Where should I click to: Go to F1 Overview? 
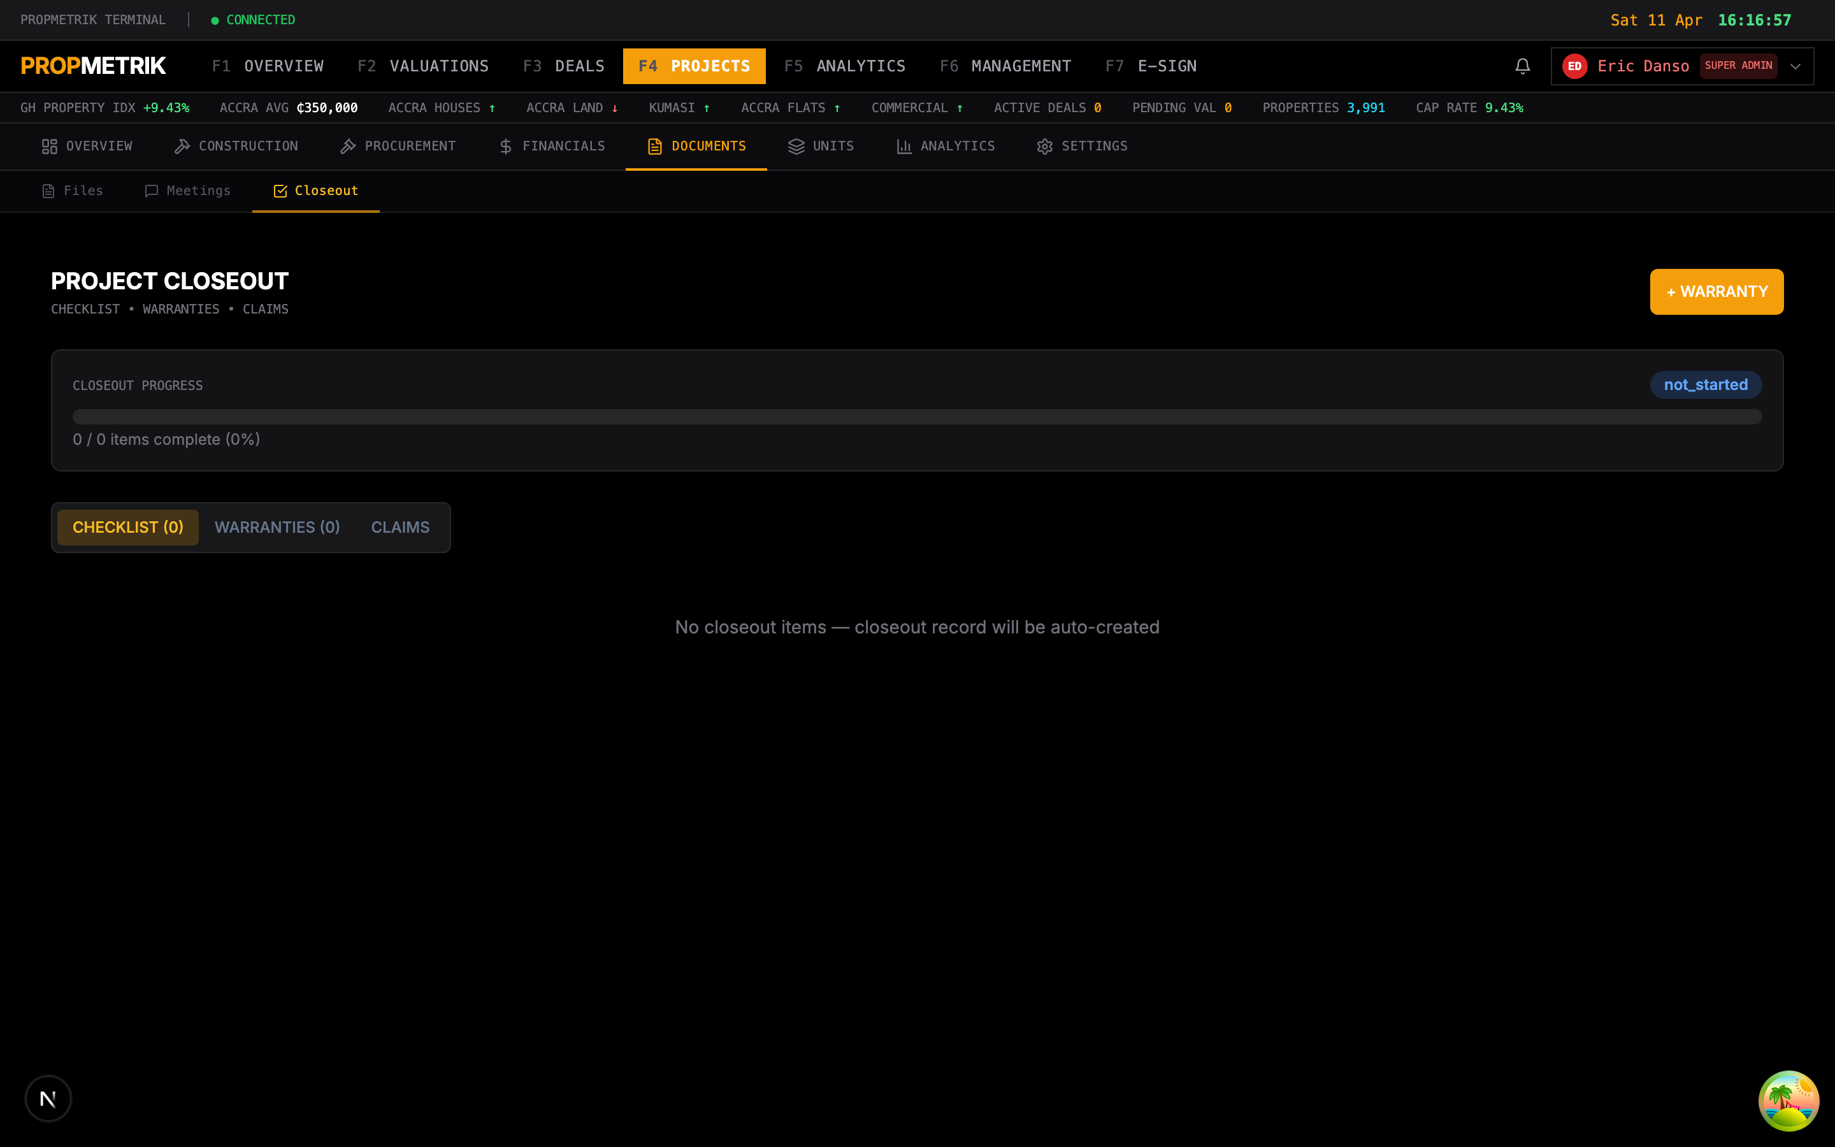[268, 66]
